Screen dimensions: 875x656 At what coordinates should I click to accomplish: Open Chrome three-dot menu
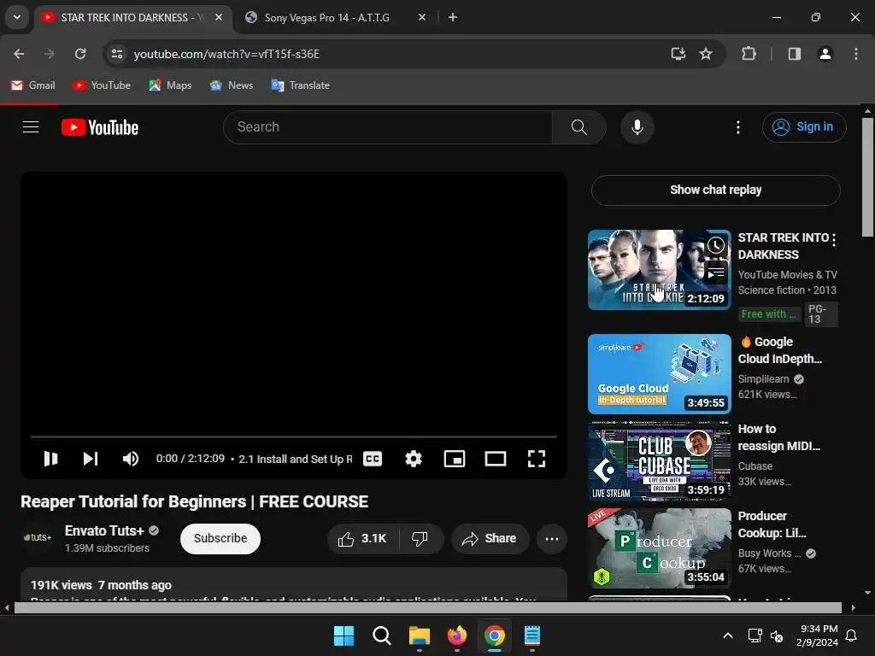pyautogui.click(x=855, y=54)
